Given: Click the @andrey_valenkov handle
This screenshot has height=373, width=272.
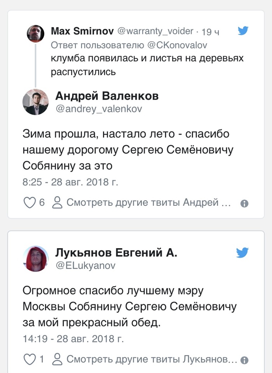Looking at the screenshot, I should tap(99, 109).
